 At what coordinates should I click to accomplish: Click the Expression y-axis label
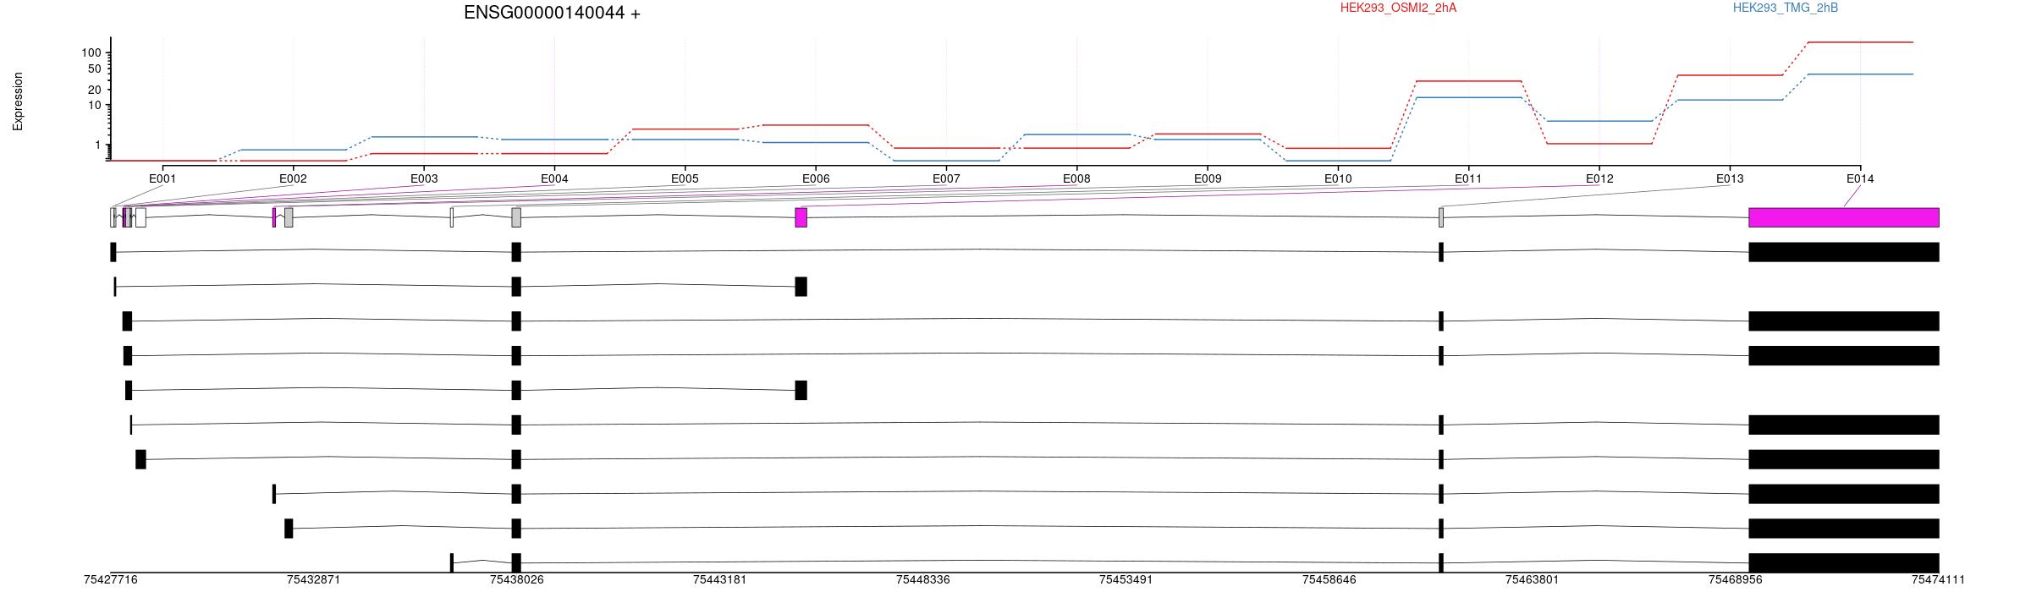click(18, 101)
